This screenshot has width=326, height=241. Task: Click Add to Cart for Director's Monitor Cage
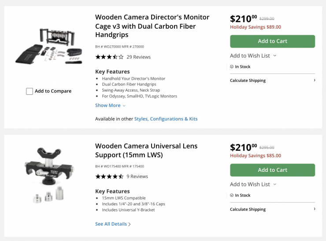pyautogui.click(x=272, y=41)
